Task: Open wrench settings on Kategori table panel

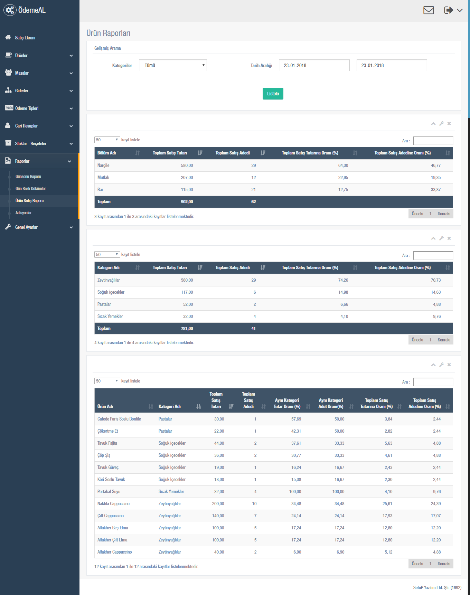Action: (x=441, y=238)
